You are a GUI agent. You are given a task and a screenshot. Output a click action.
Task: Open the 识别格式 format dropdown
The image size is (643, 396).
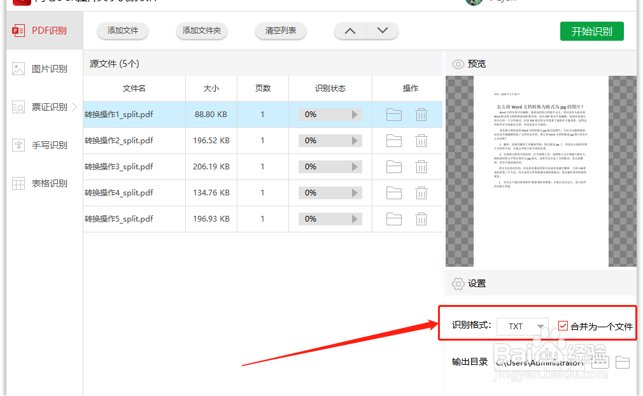523,326
